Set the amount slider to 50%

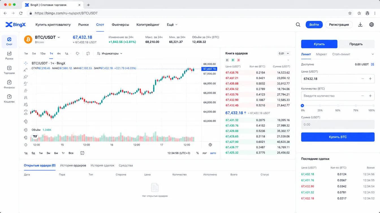(338, 106)
